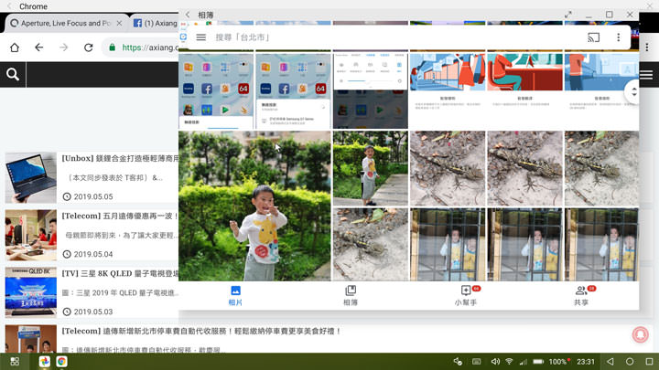Screen dimensions: 659x370
Task: Click Chrome's home button
Action: pyautogui.click(x=15, y=48)
